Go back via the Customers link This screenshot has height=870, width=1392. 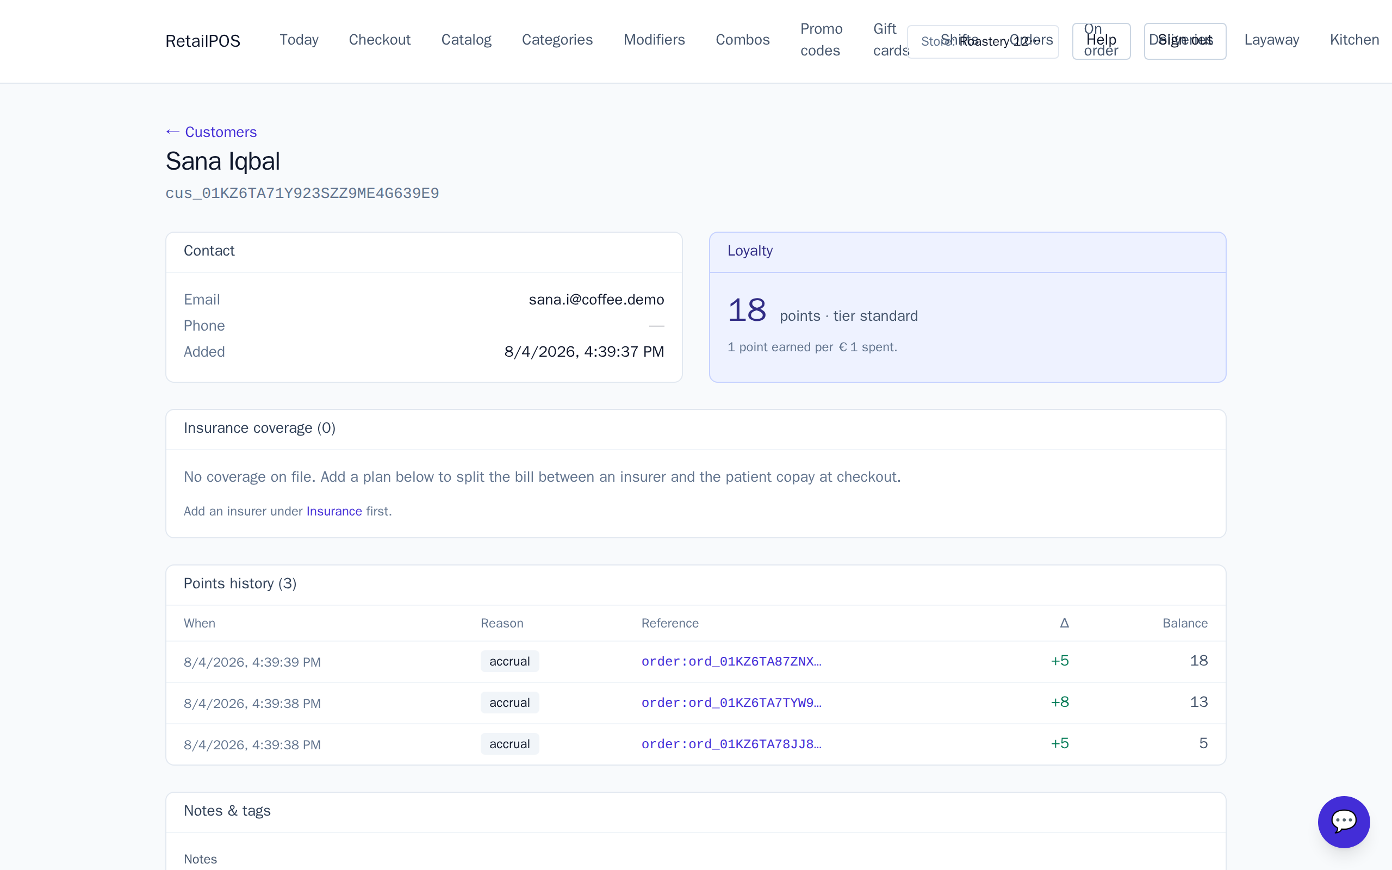click(211, 132)
